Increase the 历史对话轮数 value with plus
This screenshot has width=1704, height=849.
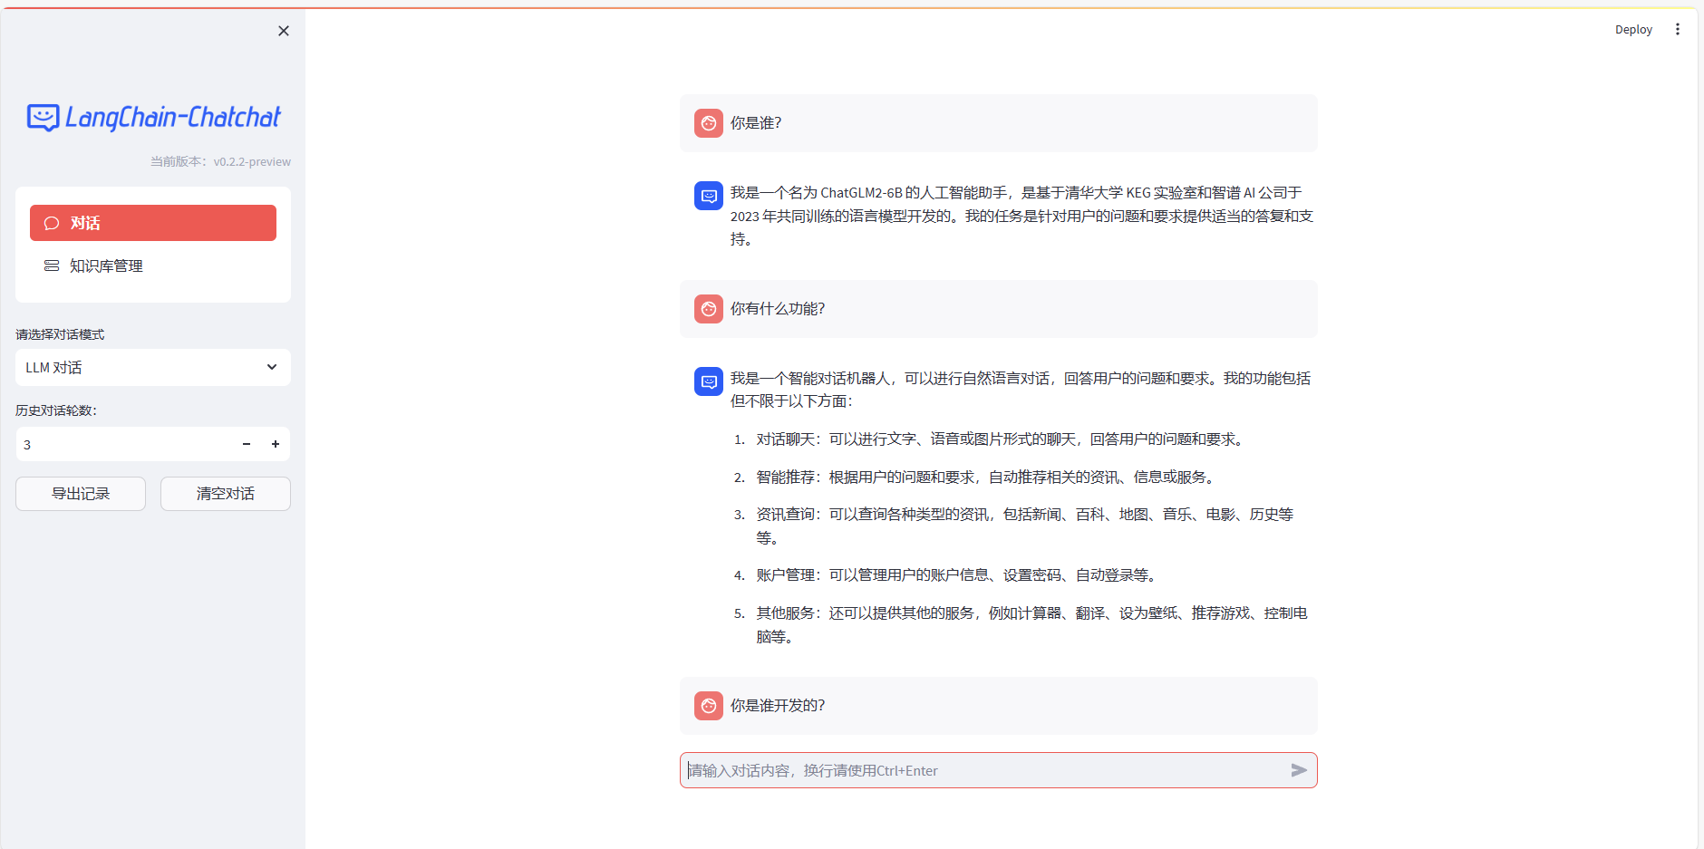276,444
